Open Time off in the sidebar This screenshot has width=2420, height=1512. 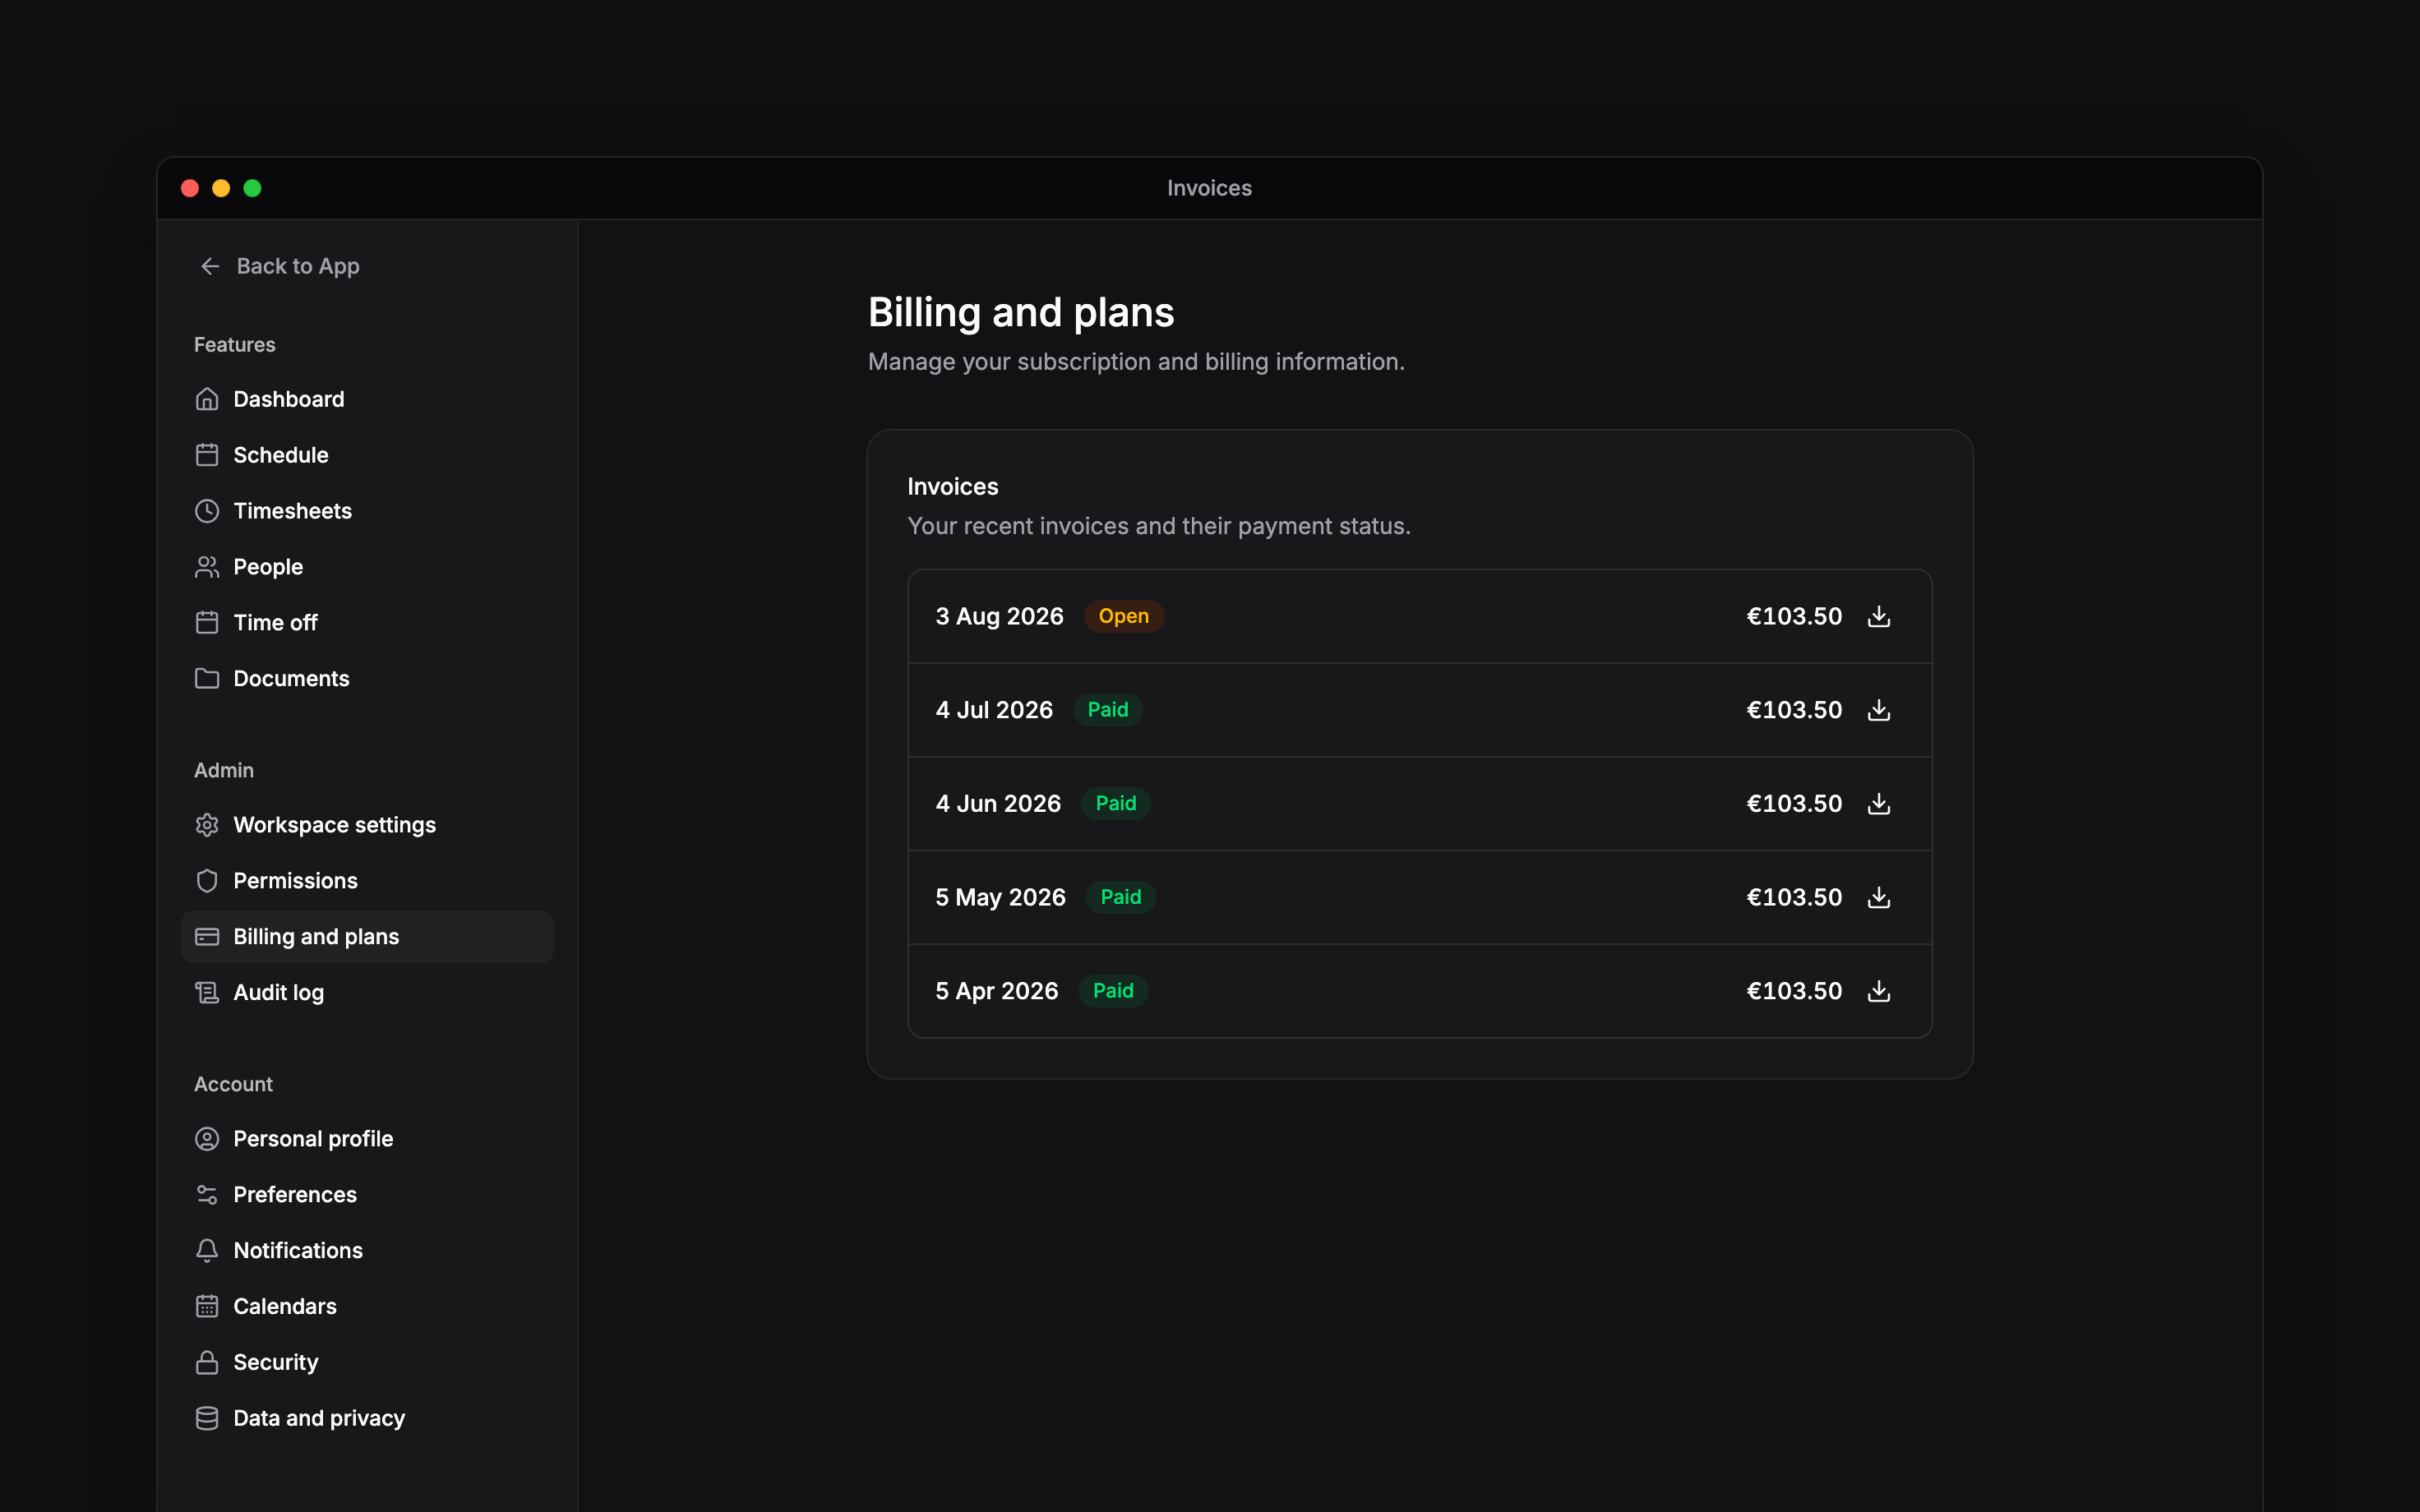click(367, 623)
